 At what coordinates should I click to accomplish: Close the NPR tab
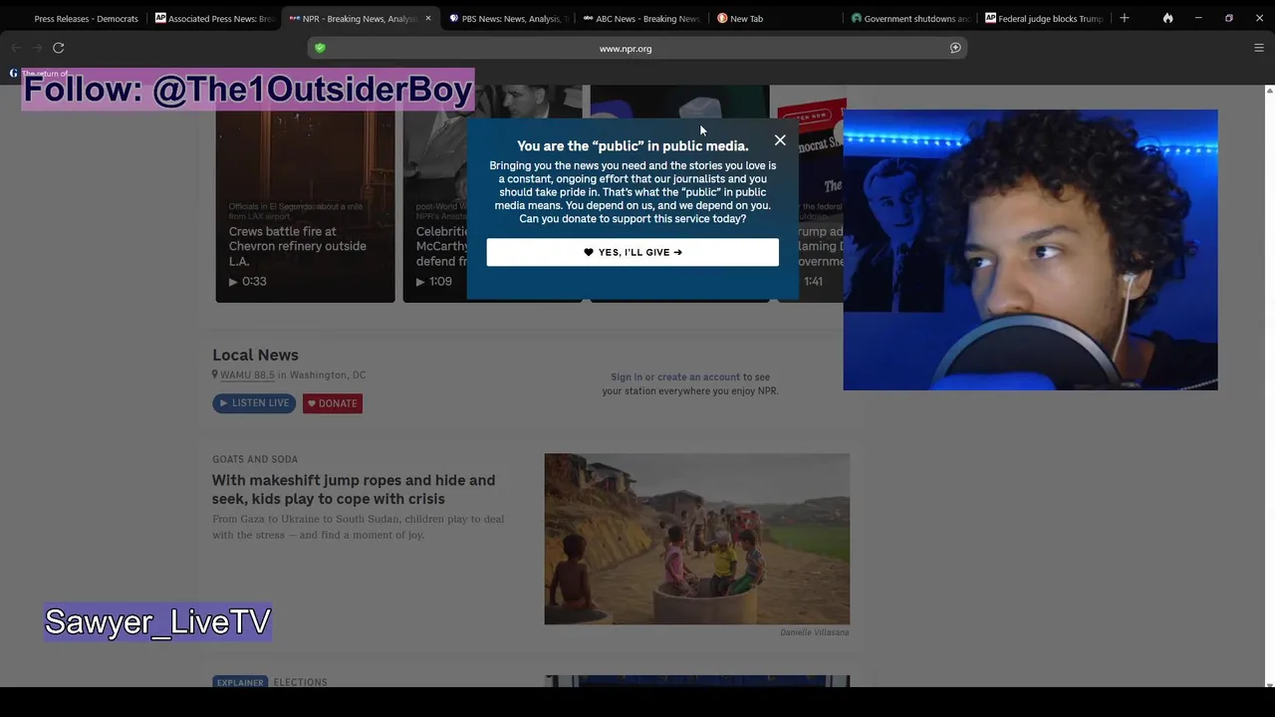[x=428, y=18]
